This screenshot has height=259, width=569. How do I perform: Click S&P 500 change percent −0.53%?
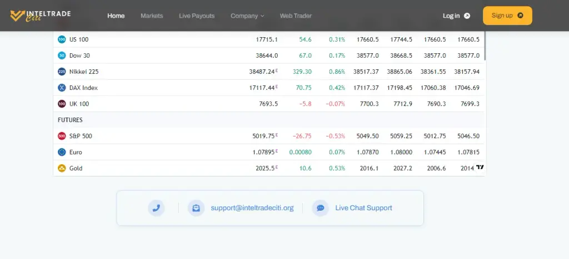[335, 136]
